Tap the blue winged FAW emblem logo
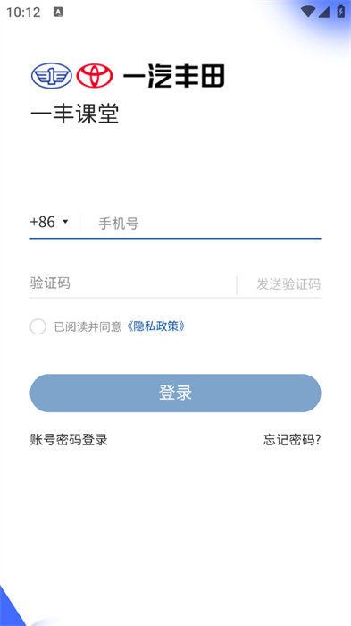 (x=52, y=75)
